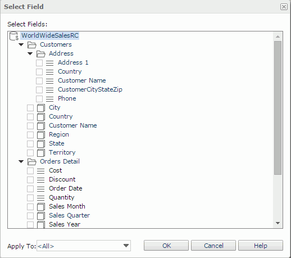Click the Discount detail lines icon
The width and height of the screenshot is (291, 258).
point(40,180)
